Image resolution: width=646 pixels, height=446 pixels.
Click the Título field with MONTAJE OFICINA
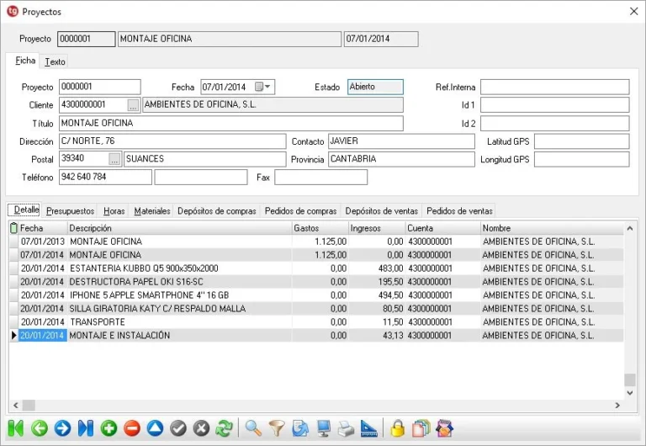pyautogui.click(x=231, y=123)
